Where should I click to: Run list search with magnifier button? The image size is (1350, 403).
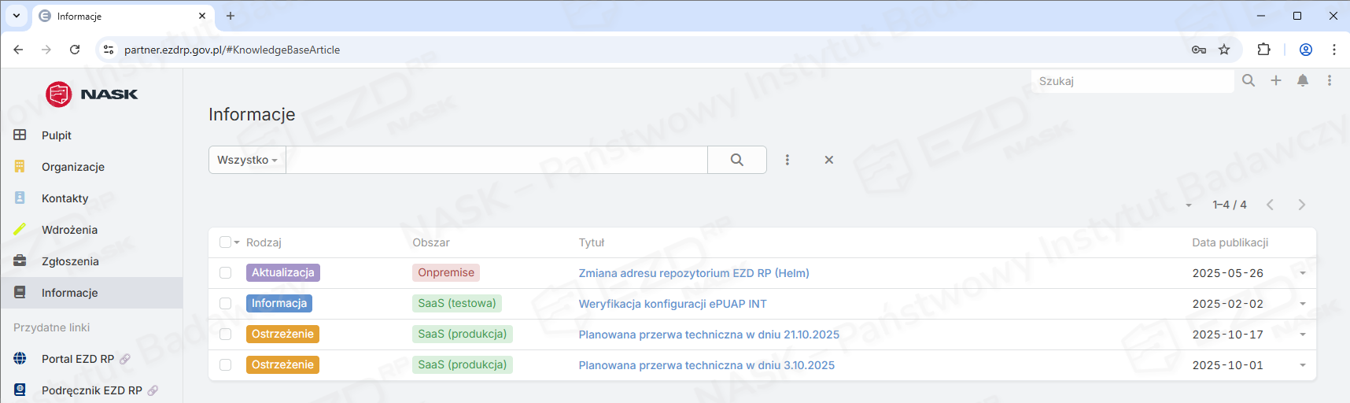point(737,160)
